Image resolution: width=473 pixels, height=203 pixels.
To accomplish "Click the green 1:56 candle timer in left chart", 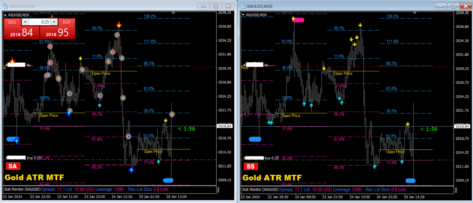I will [186, 129].
